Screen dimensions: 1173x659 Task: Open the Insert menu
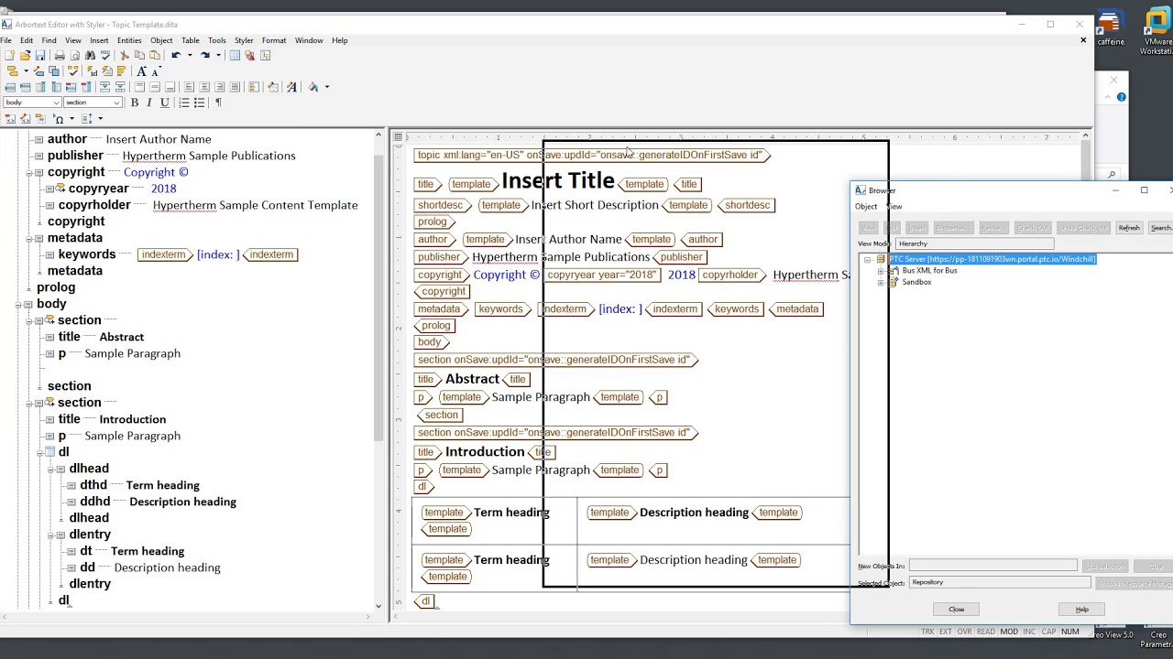(99, 40)
